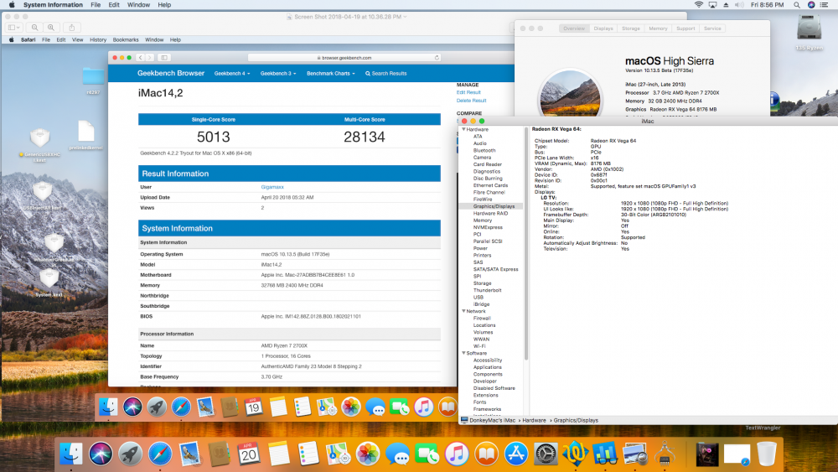The width and height of the screenshot is (838, 472).
Task: Open Notification Center list icon
Action: 824,5
